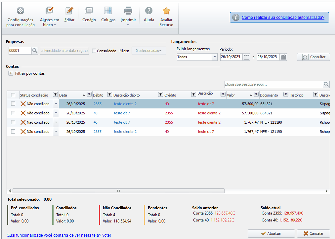Viewport: 335px width, 239px height.
Task: Click the Ajuda question mark icon
Action: coord(149,11)
